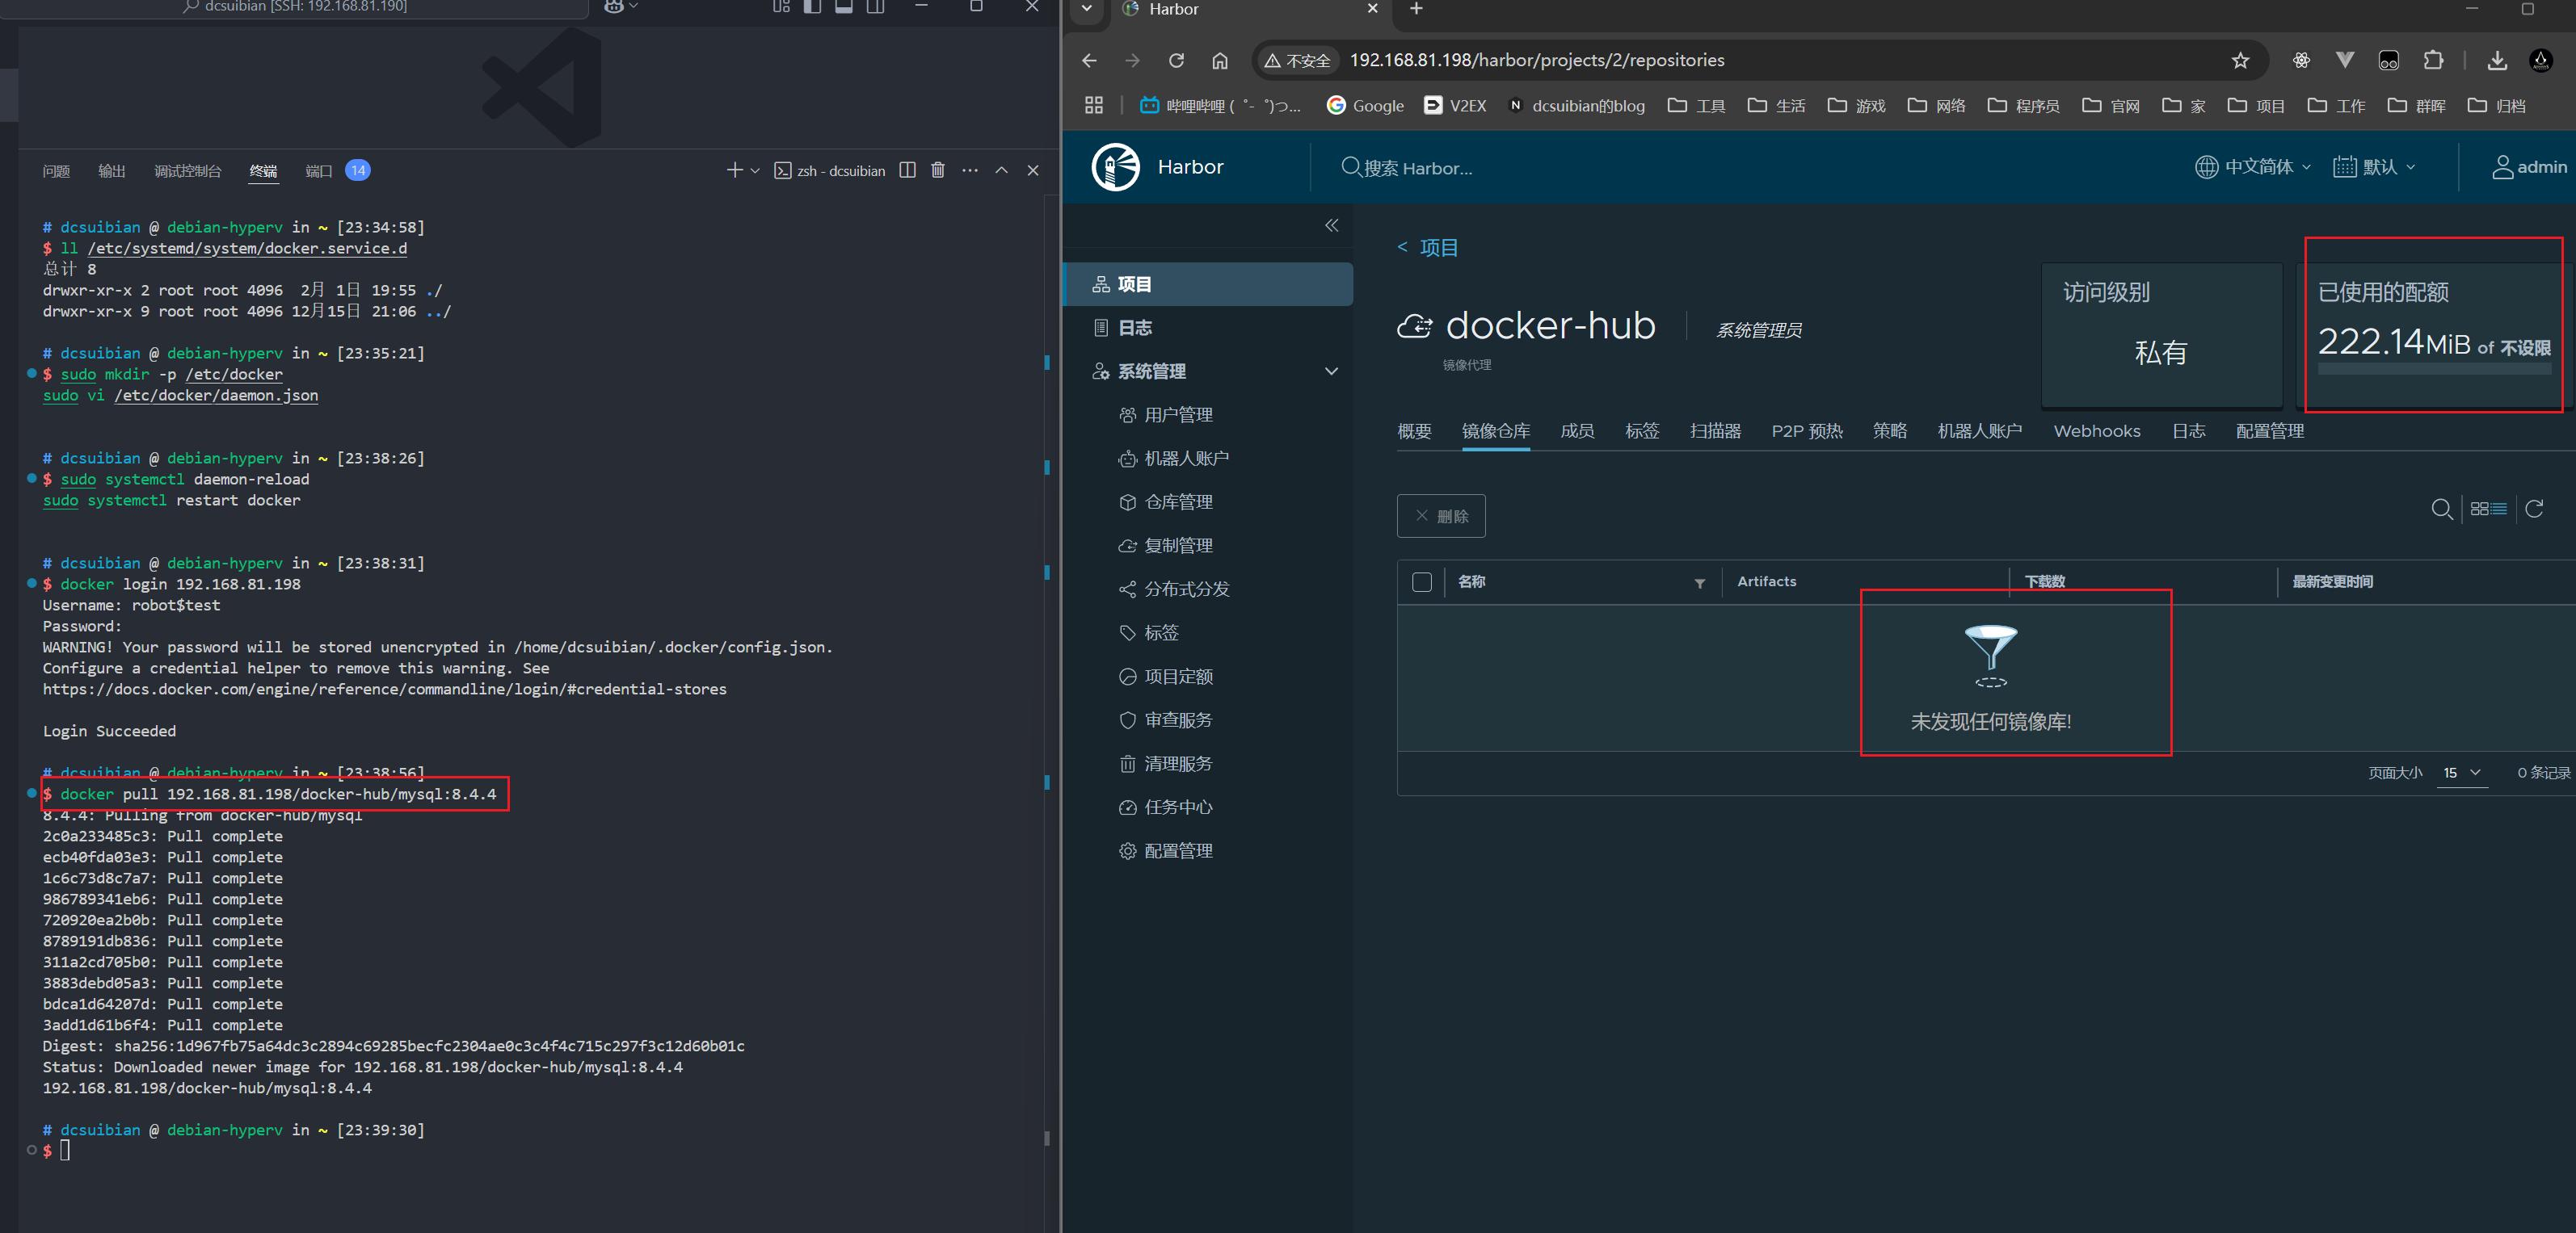Open browser home page

[x=1220, y=61]
